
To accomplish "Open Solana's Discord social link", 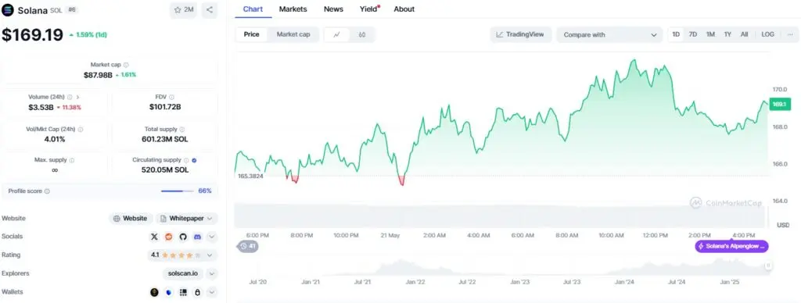I will coord(197,237).
